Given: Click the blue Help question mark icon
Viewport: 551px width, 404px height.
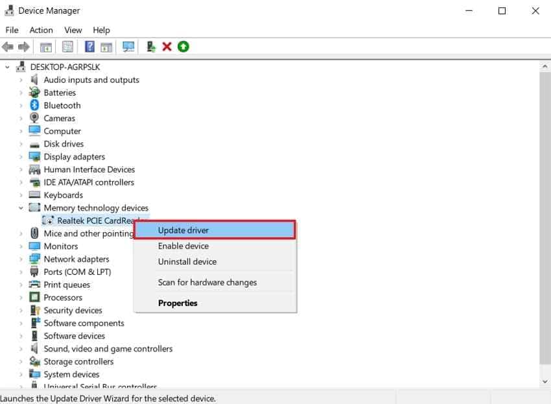Looking at the screenshot, I should click(x=89, y=47).
